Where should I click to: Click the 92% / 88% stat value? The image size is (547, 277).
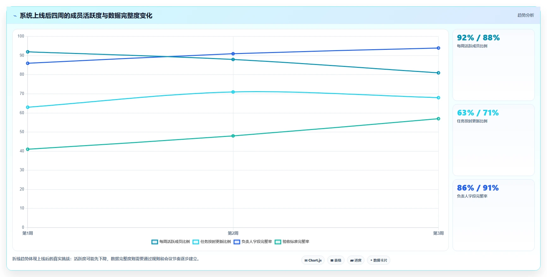click(478, 38)
